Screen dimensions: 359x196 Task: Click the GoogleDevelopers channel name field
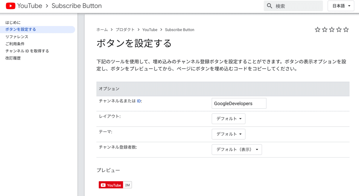(239, 103)
